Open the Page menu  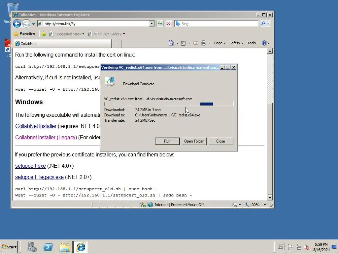(x=220, y=43)
